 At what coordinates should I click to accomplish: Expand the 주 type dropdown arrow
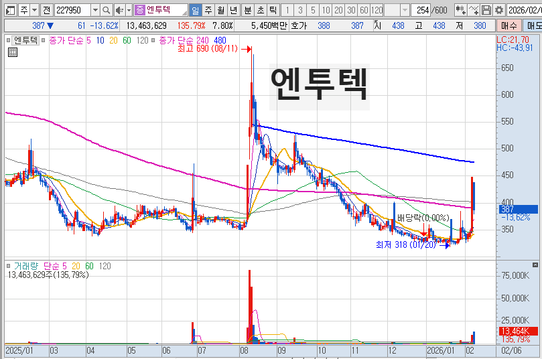(35, 10)
